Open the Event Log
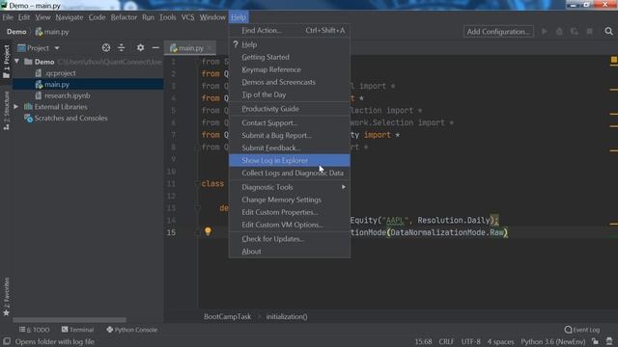This screenshot has width=618, height=347. coord(582,330)
